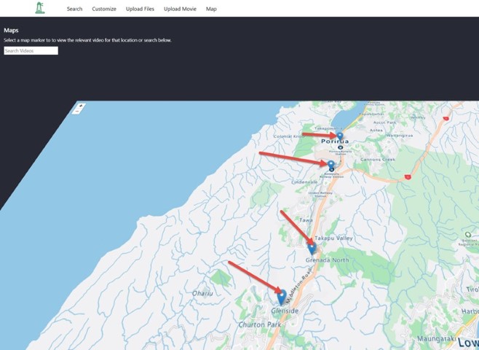Click the Search Videos input field

(31, 51)
